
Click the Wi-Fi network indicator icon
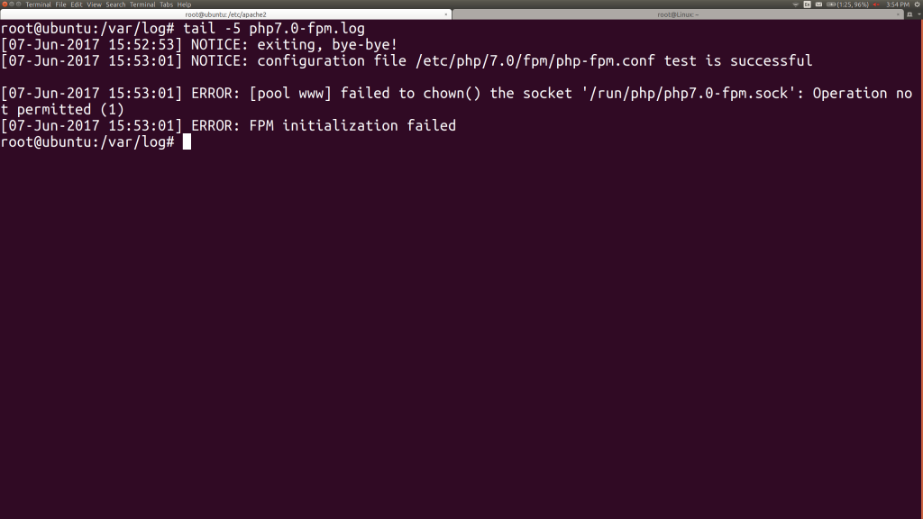794,5
